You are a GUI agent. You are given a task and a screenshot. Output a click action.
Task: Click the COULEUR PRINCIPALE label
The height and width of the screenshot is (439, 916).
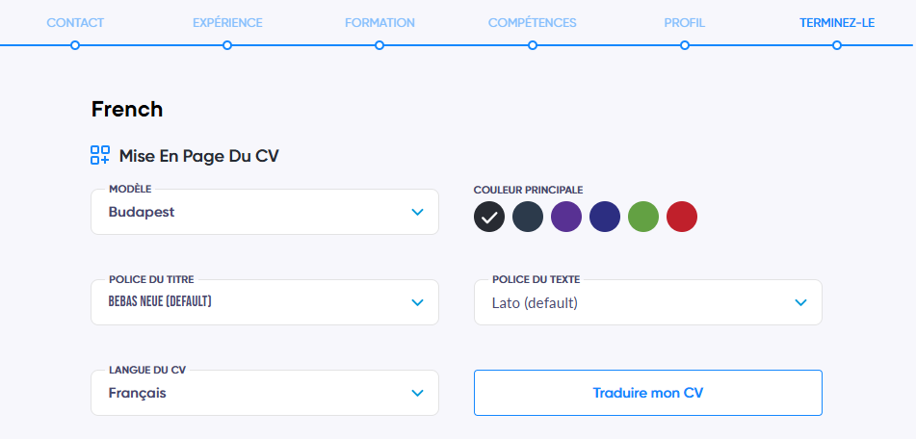(528, 190)
